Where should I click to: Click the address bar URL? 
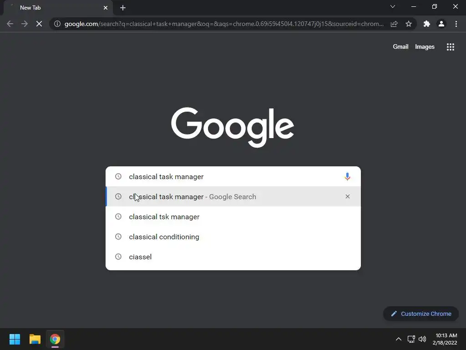224,24
